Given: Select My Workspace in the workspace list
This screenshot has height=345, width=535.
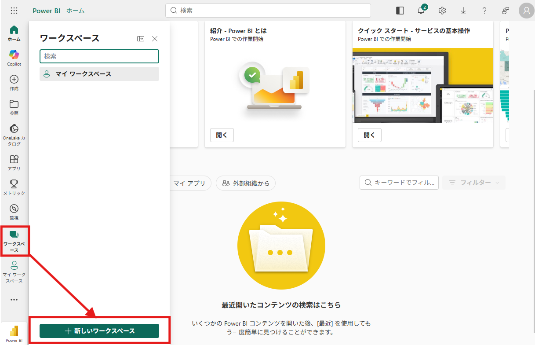Looking at the screenshot, I should (x=99, y=74).
